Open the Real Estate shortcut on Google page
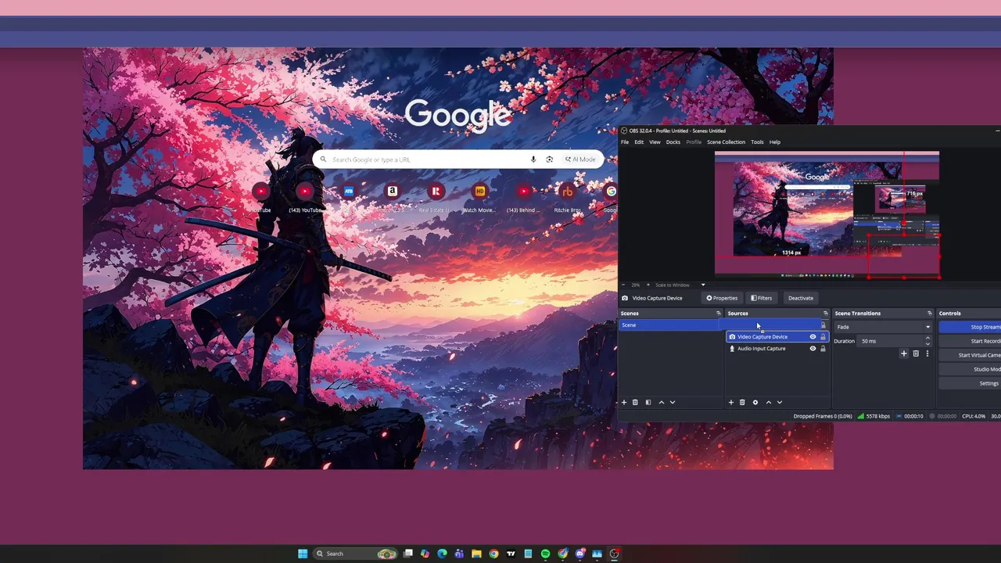Screen dimensions: 1001x563 coord(436,192)
